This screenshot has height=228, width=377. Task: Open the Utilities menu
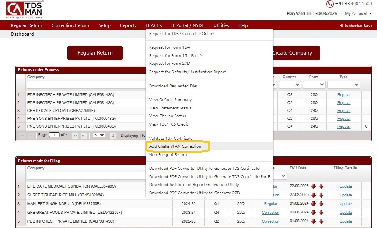221,25
